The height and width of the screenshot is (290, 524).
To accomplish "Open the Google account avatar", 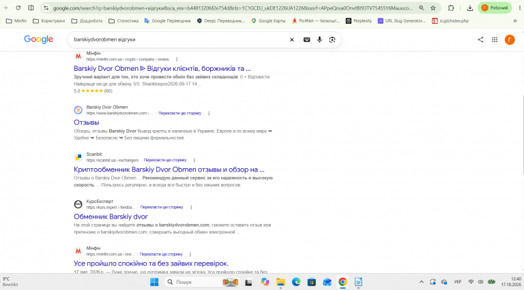I will (510, 39).
